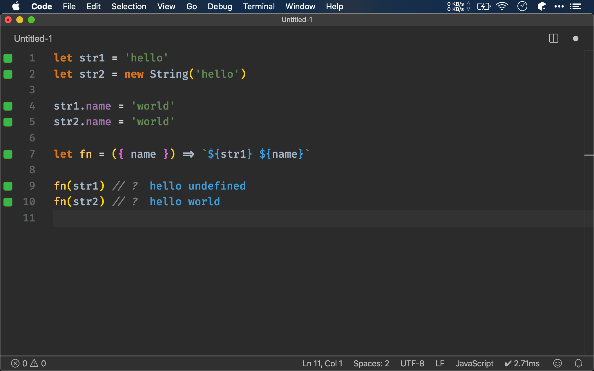Open the Help menu
This screenshot has height=371, width=594.
[334, 6]
